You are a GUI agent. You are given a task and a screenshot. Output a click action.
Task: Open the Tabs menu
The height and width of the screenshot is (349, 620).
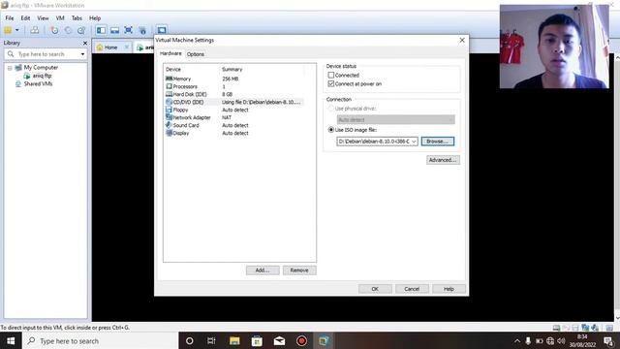pyautogui.click(x=77, y=18)
